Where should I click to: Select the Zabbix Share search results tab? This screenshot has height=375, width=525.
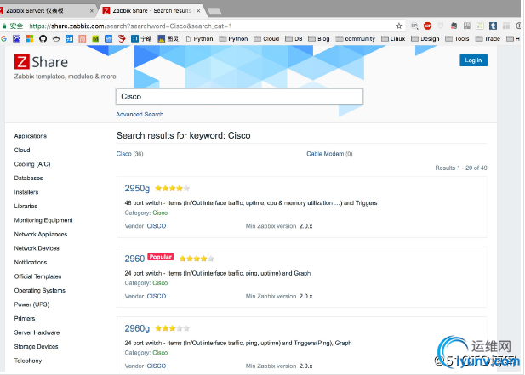(x=151, y=11)
